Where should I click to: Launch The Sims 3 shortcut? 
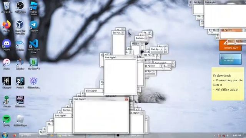(33, 64)
